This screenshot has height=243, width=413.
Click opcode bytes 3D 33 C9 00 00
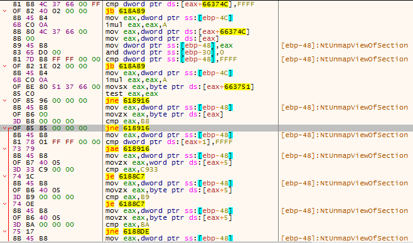coord(43,170)
